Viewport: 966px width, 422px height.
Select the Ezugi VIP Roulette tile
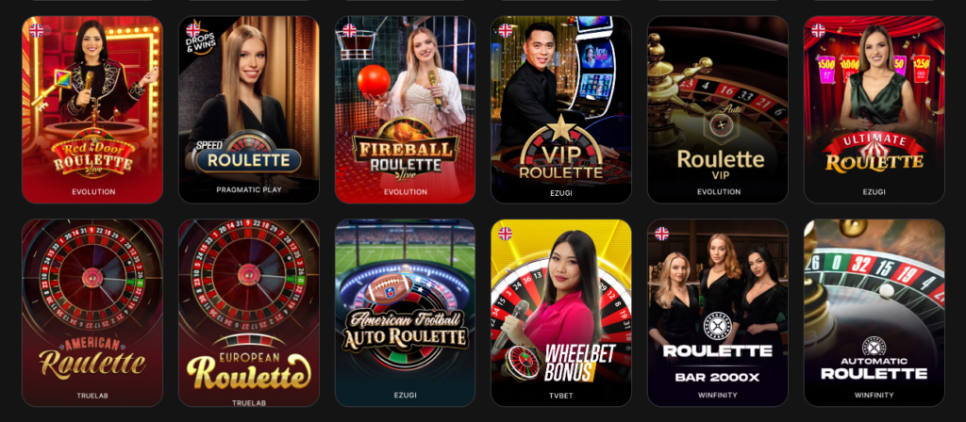click(561, 109)
